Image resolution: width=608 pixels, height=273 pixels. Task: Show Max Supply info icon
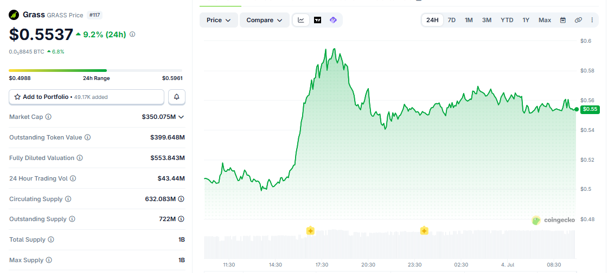tap(49, 260)
